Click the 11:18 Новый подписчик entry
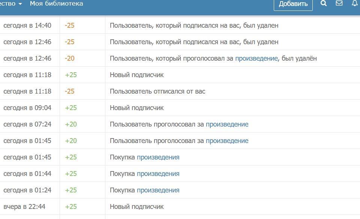 136,75
